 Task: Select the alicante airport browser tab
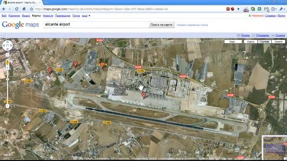coord(22,3)
